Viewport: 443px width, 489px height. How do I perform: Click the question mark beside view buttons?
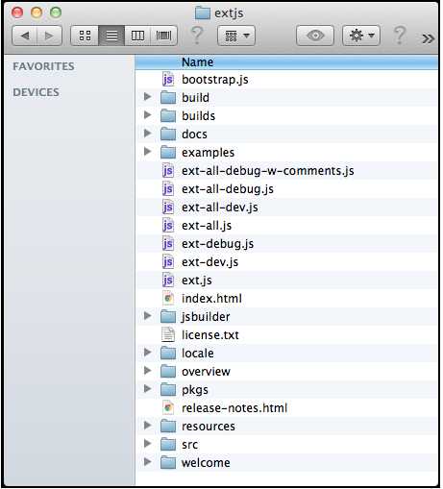point(197,35)
